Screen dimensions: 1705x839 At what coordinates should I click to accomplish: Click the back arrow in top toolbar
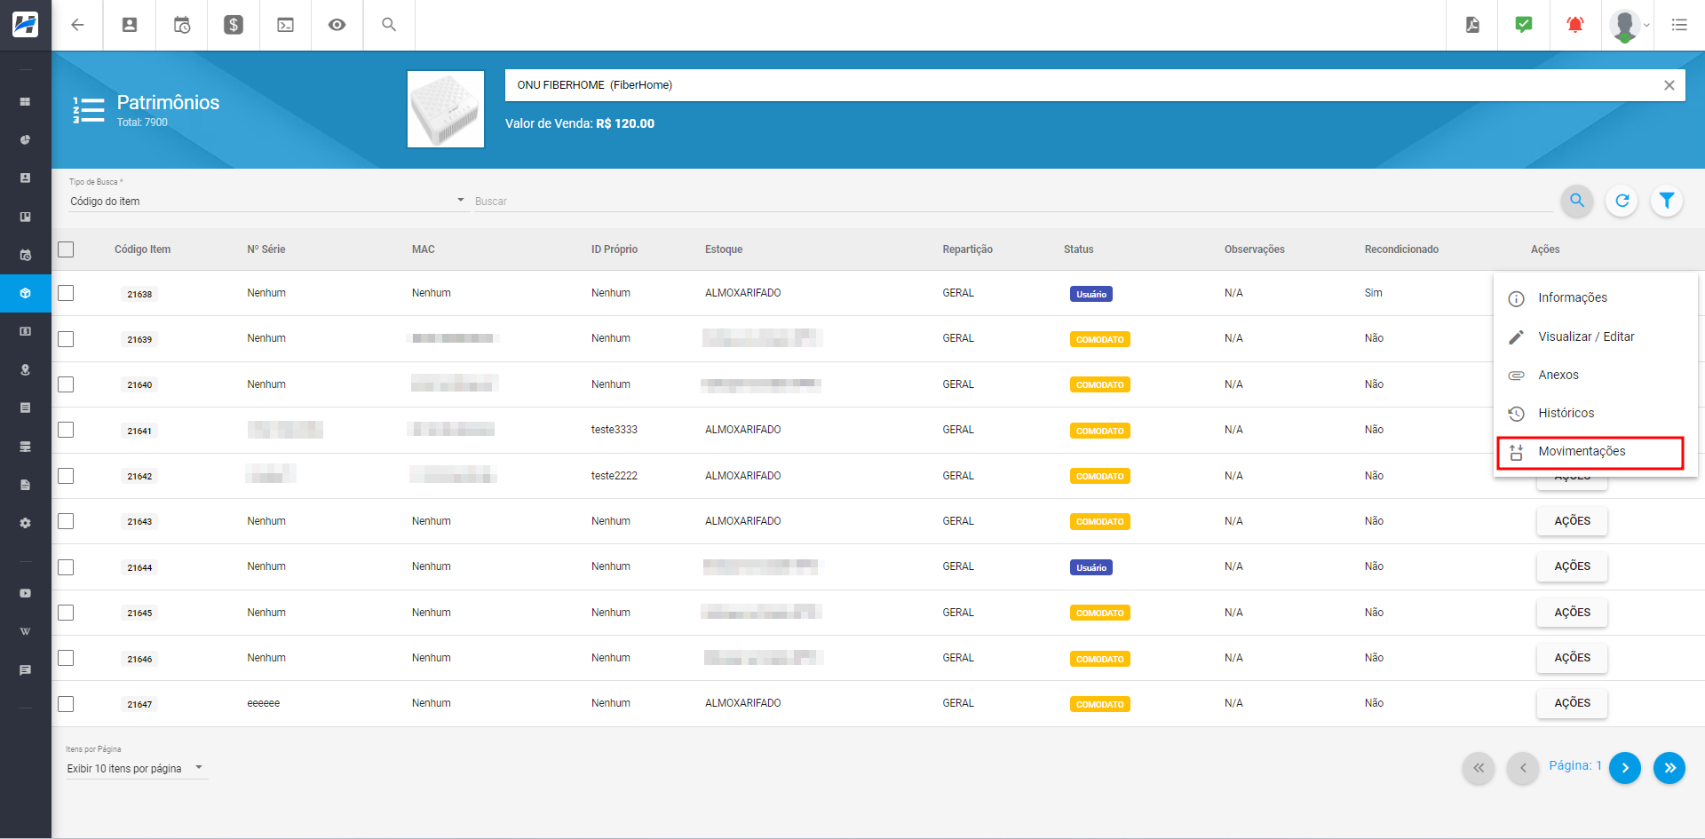[77, 25]
